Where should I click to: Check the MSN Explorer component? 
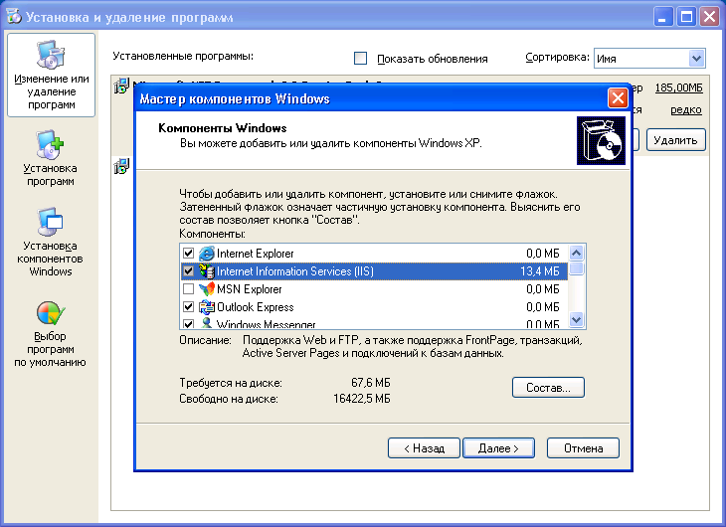(x=188, y=289)
